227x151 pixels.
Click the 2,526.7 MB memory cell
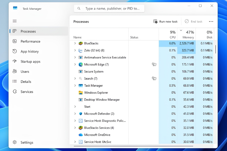186,43
